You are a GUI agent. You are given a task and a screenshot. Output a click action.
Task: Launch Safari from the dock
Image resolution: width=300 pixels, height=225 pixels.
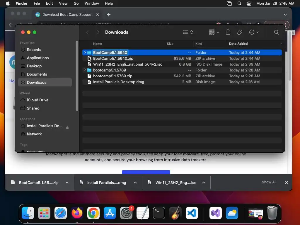coord(61,213)
